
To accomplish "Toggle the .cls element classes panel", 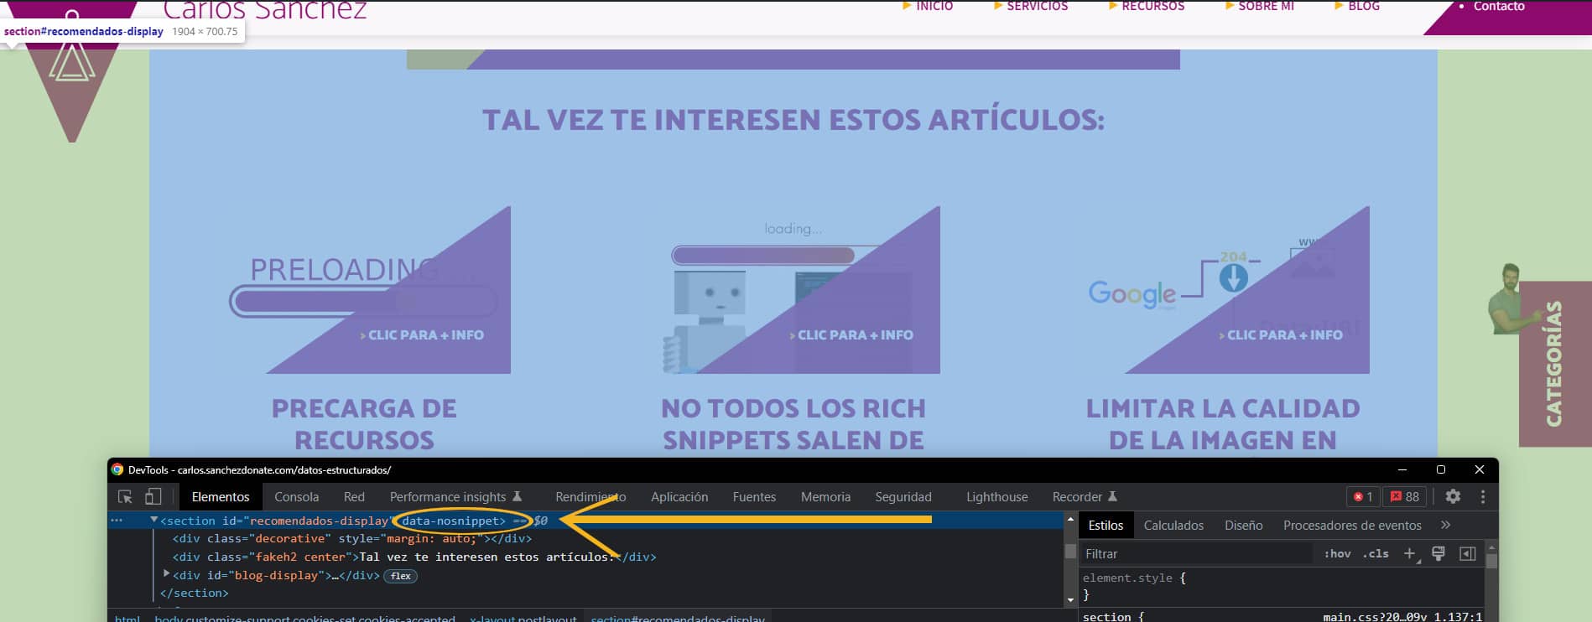I will [x=1376, y=553].
